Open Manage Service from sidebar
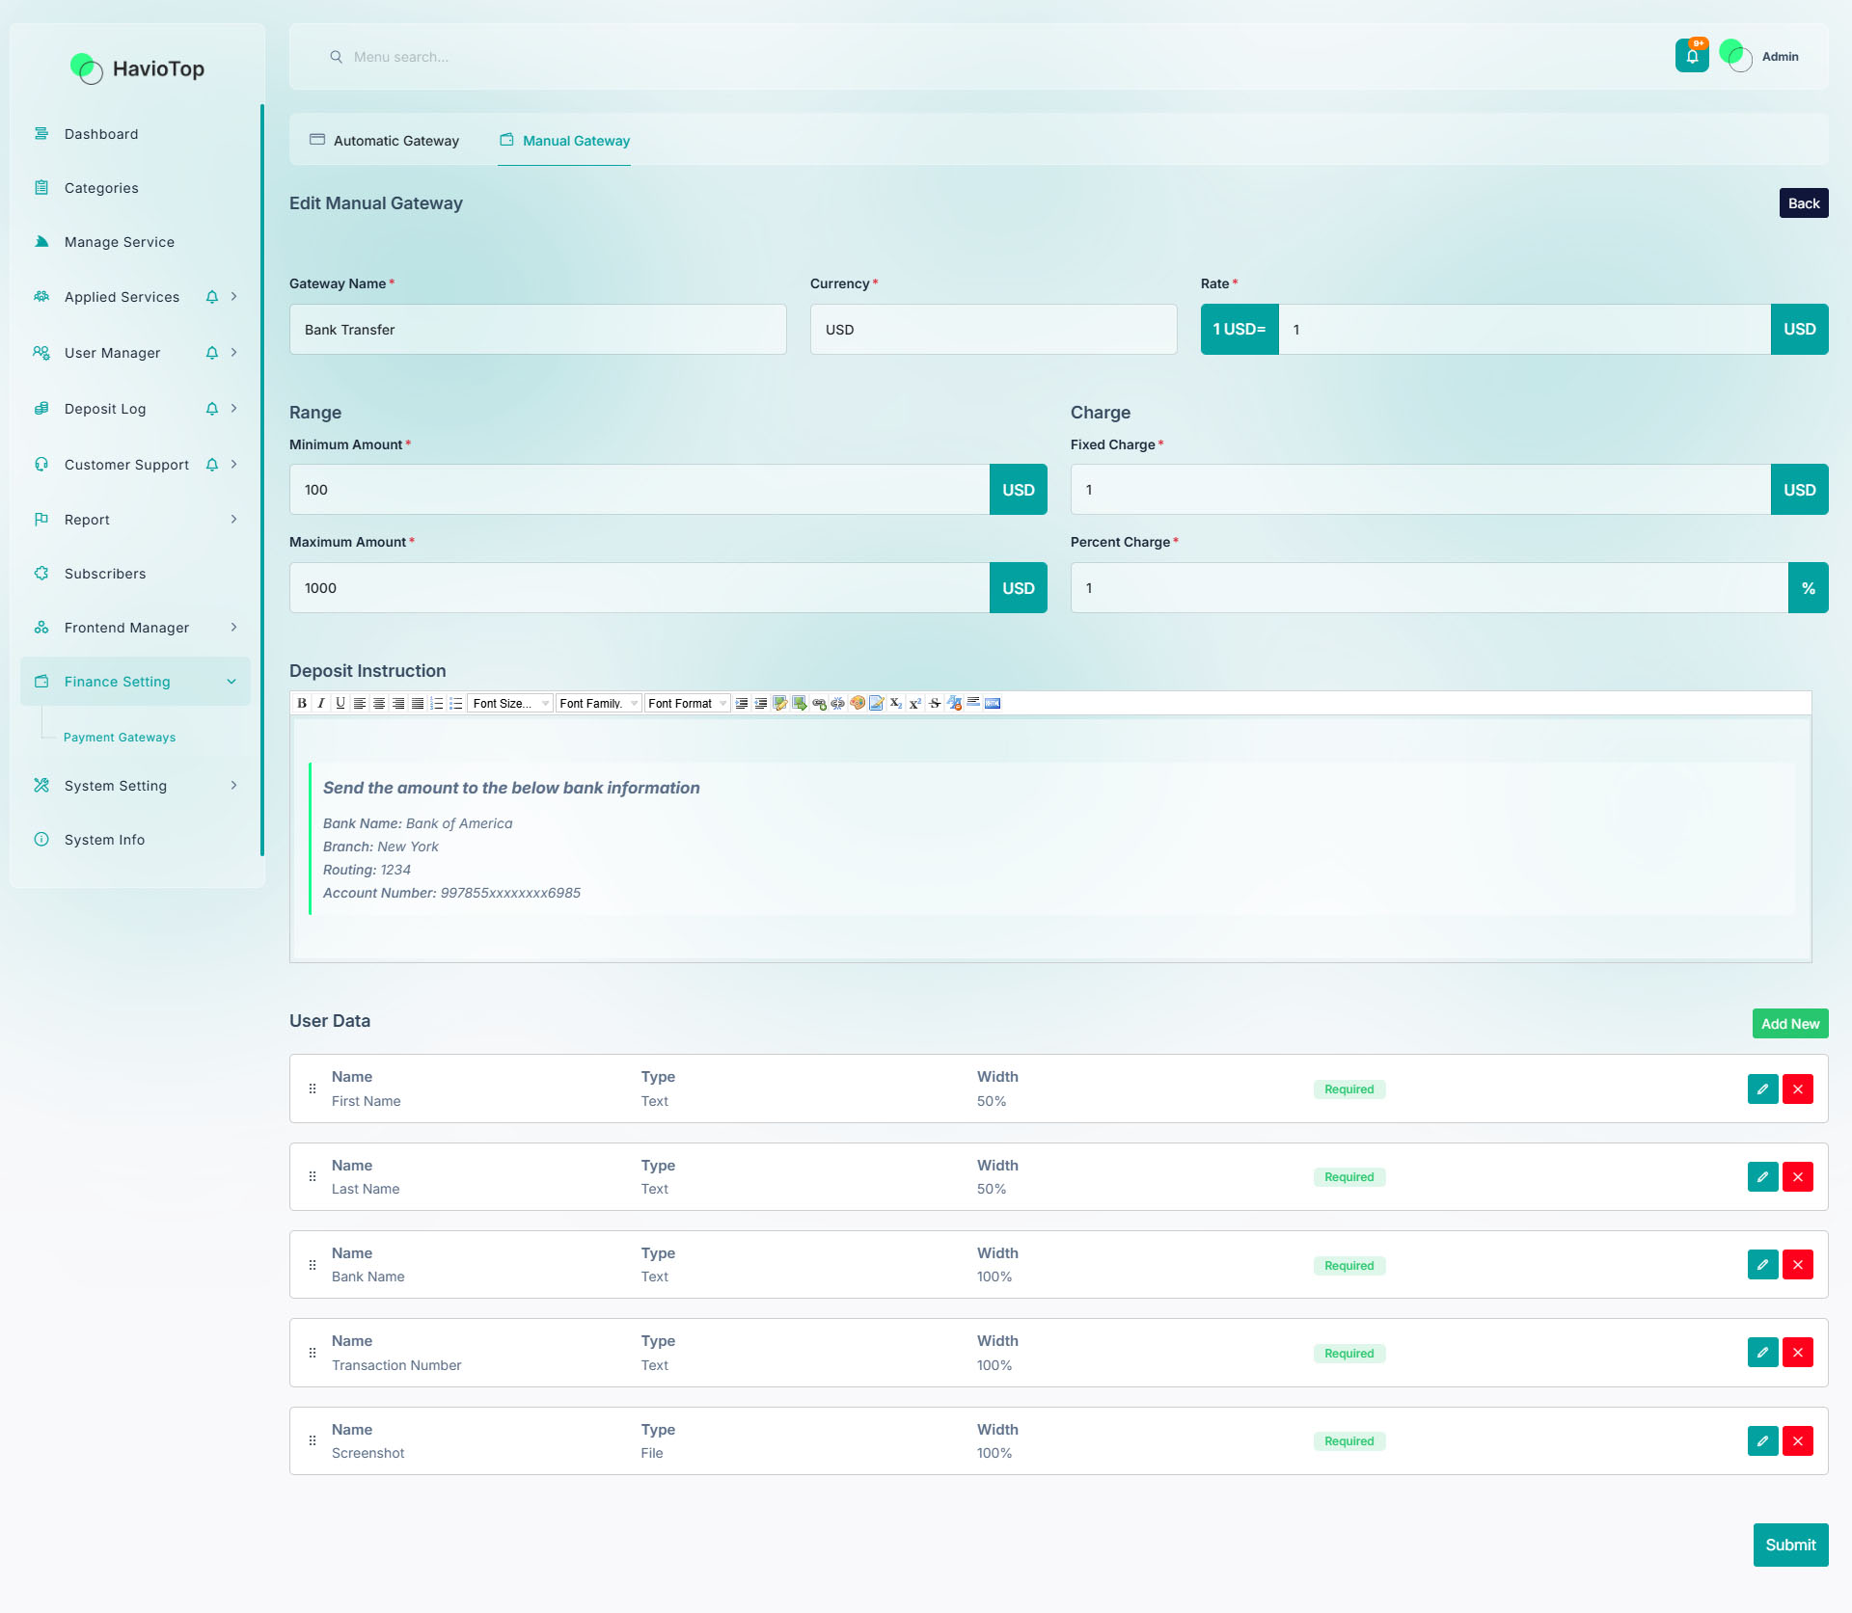The image size is (1852, 1613). pos(135,242)
